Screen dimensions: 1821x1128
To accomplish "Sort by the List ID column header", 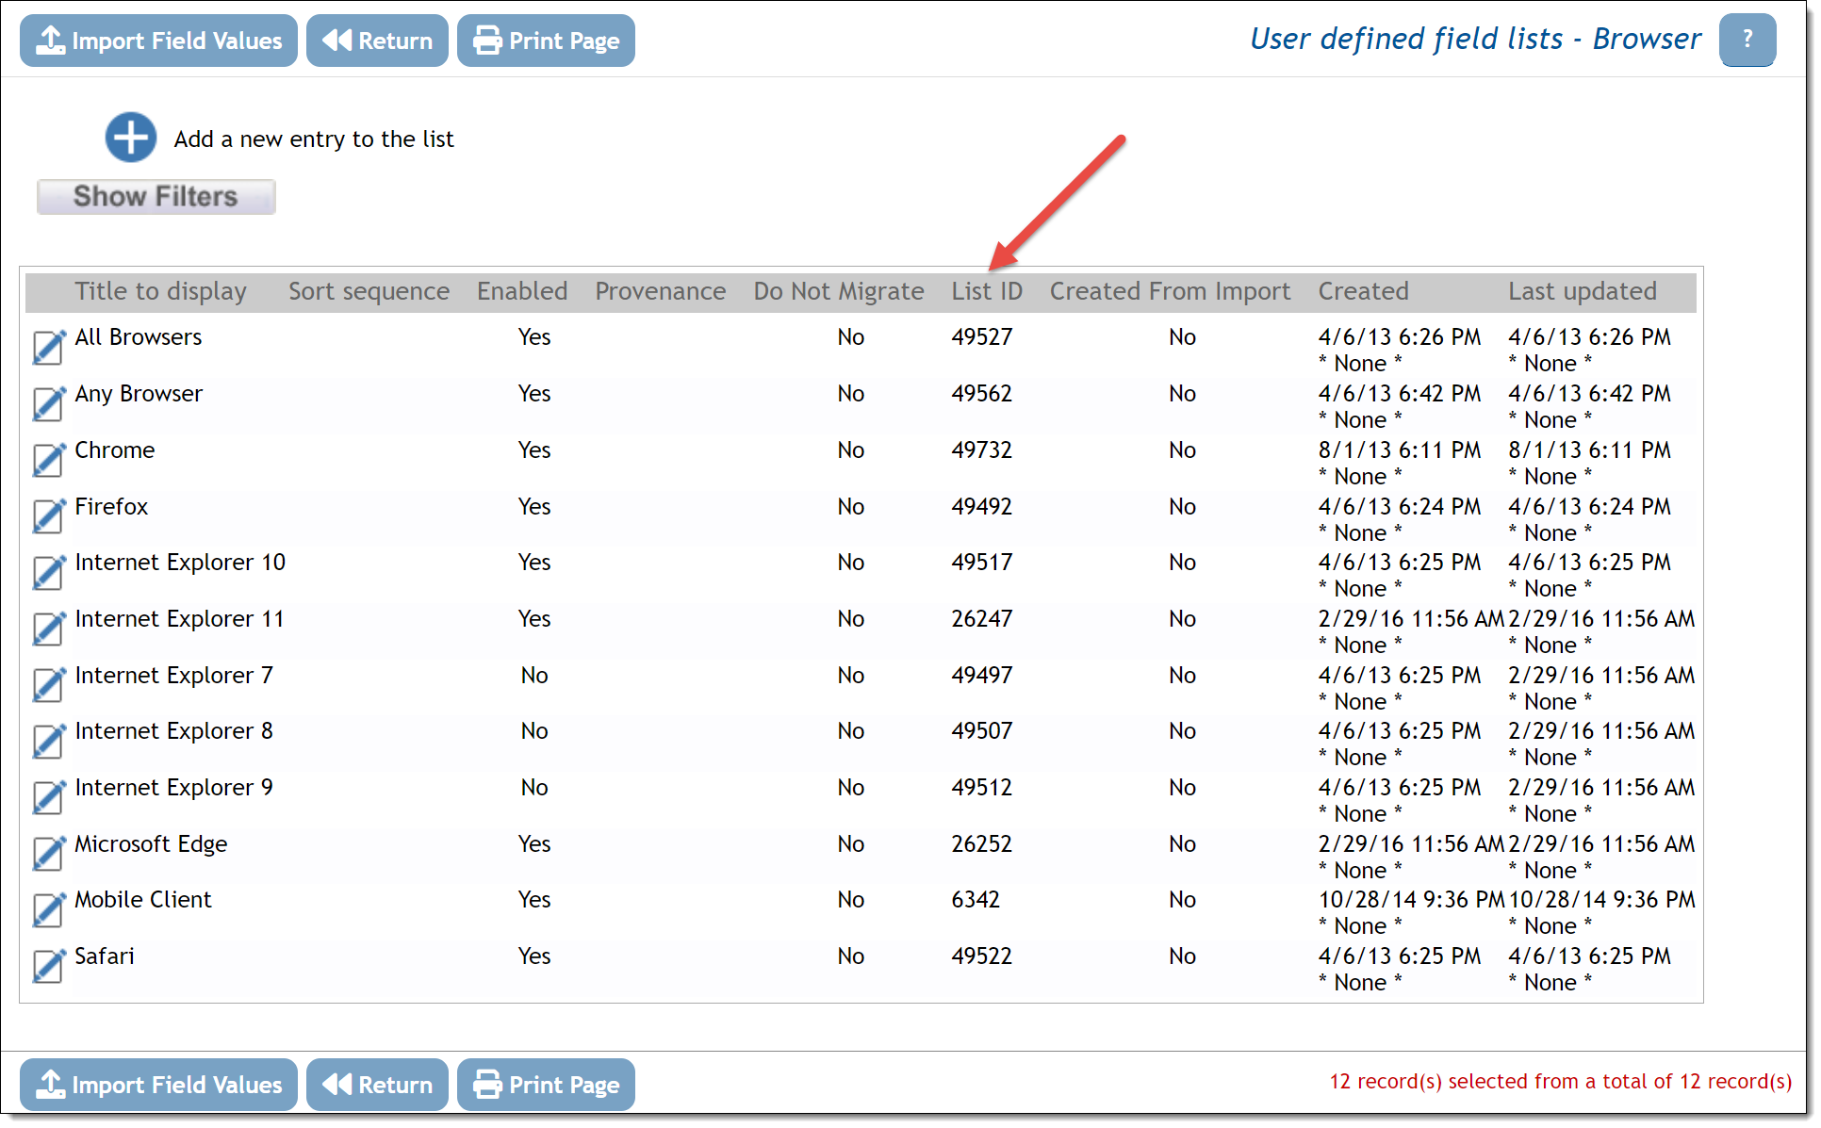I will (986, 291).
